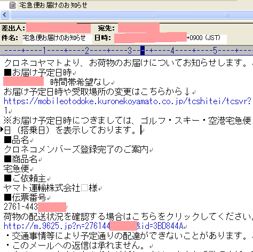253x252 pixels.
Task: Click the ■ご依頼主 heading
Action: pos(25,178)
